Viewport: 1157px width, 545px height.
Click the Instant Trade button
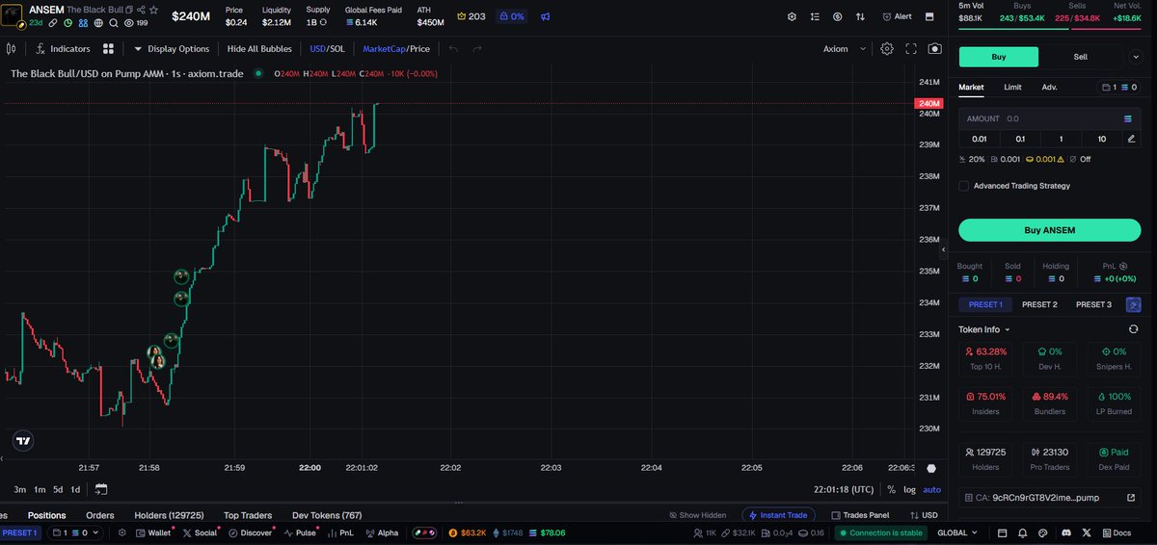pos(779,515)
